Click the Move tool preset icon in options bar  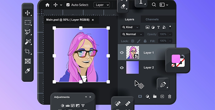pyautogui.click(x=55, y=5)
